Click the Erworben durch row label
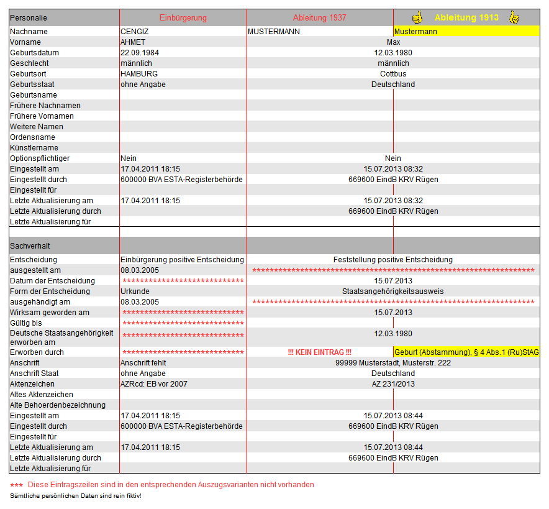The width and height of the screenshot is (549, 509). click(37, 352)
